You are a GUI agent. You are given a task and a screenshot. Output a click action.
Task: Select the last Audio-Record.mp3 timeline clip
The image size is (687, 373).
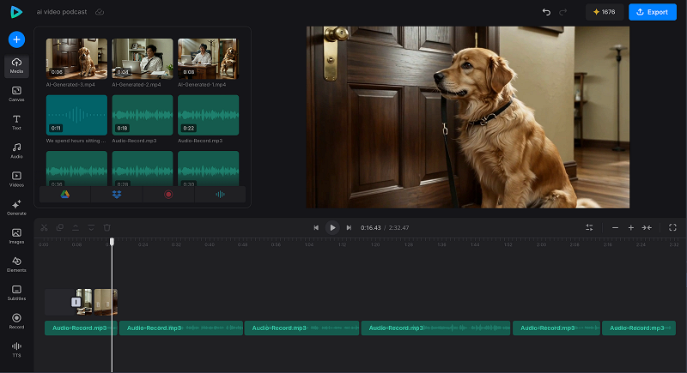tap(639, 328)
